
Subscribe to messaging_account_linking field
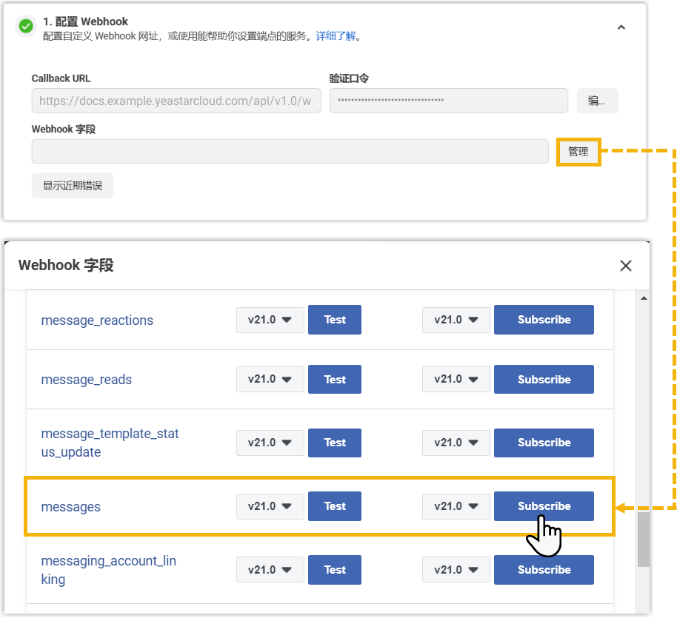[544, 570]
